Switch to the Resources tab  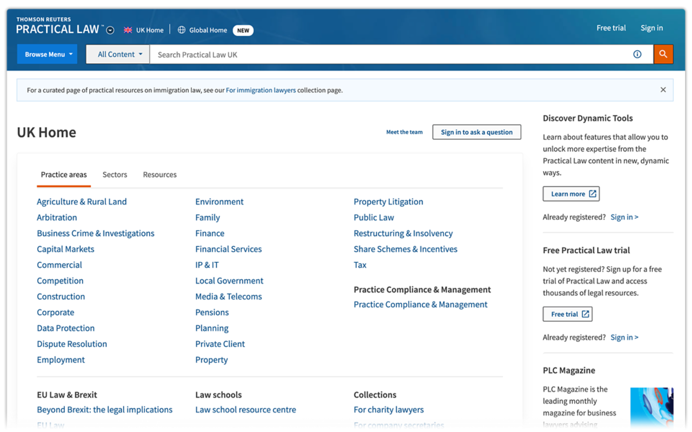159,174
